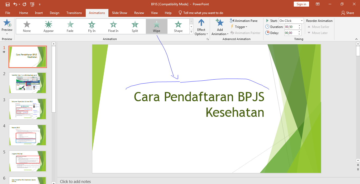Open Ribbon Display Options icon
The width and height of the screenshot is (360, 184).
318,4
